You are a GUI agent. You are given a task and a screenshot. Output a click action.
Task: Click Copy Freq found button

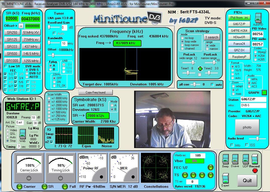96,92
